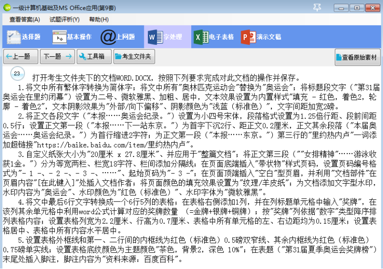This screenshot has height=269, width=383.
Task: Switch to the 上网题 tab
Action: click(x=118, y=37)
